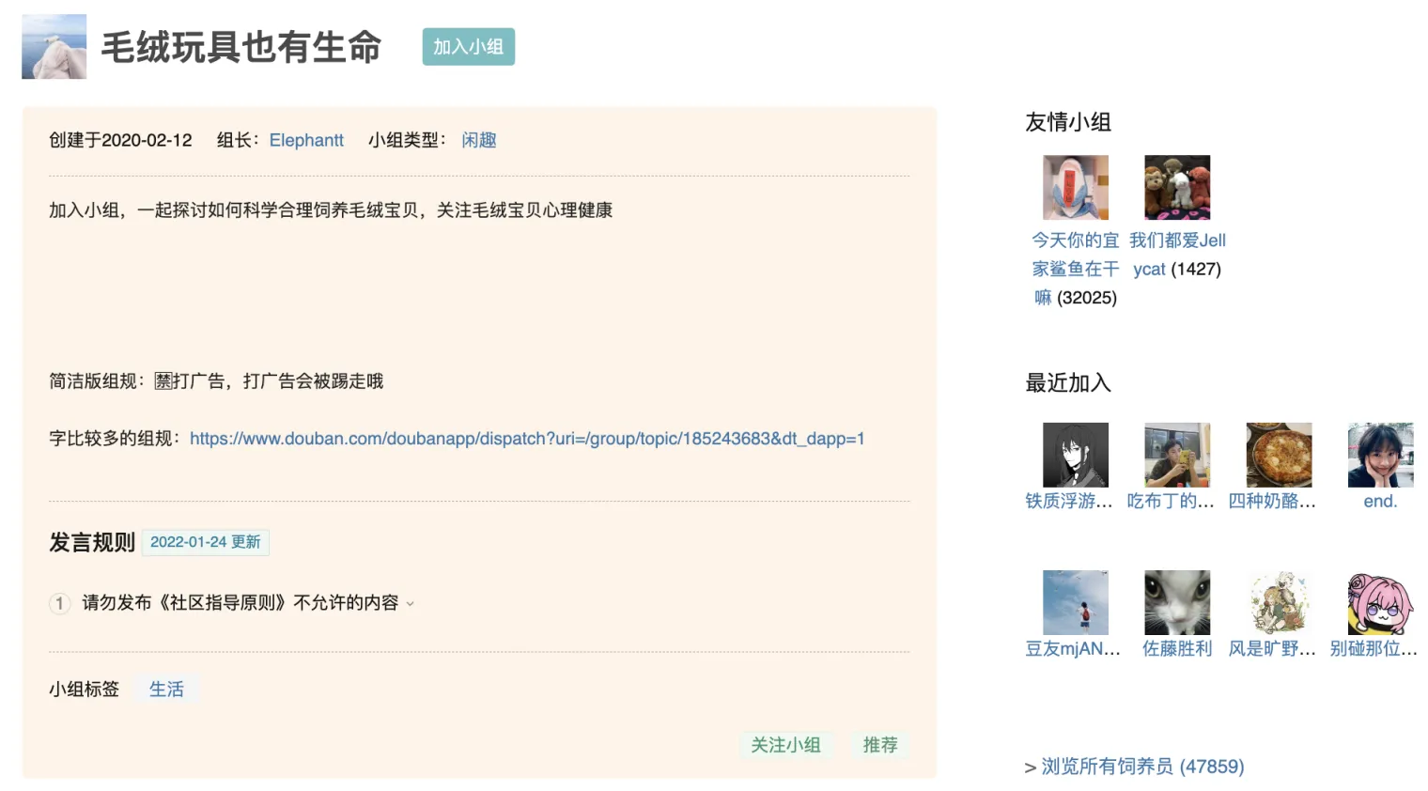Open 佐藤胜利 cat avatar
Viewport: 1428px width, 791px height.
click(x=1177, y=602)
